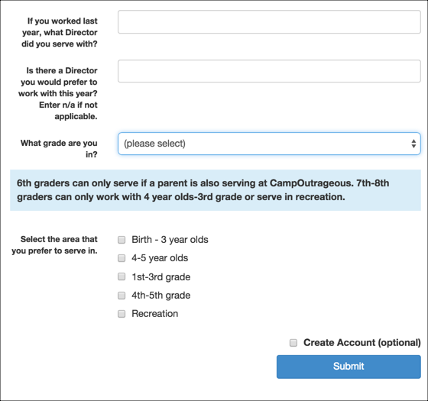Image resolution: width=428 pixels, height=401 pixels.
Task: Click the 6th graders notice banner
Action: click(x=216, y=190)
